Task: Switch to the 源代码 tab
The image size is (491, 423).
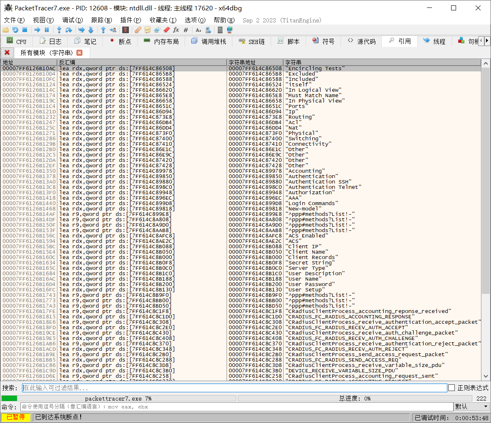Action: 361,42
